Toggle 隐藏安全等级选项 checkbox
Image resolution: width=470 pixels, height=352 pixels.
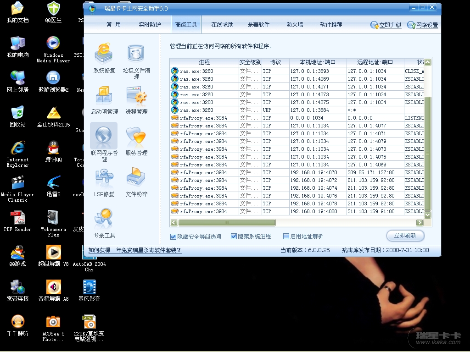[x=173, y=236]
